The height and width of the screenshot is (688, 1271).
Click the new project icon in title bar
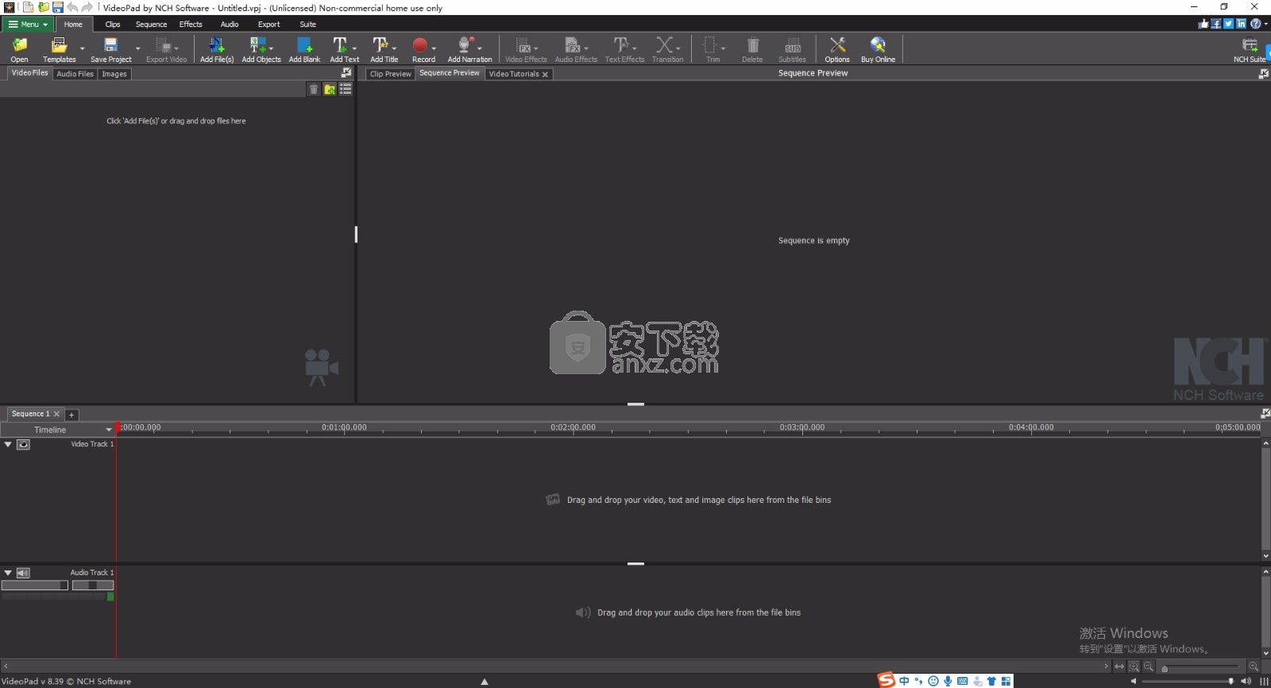[x=28, y=7]
